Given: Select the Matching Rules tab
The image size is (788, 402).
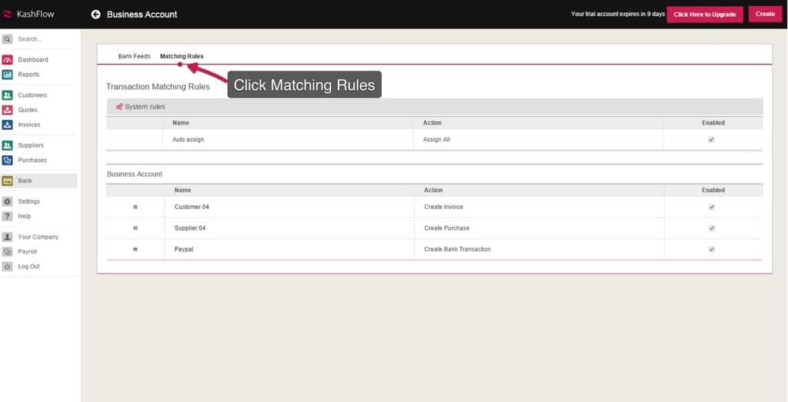Looking at the screenshot, I should [182, 56].
